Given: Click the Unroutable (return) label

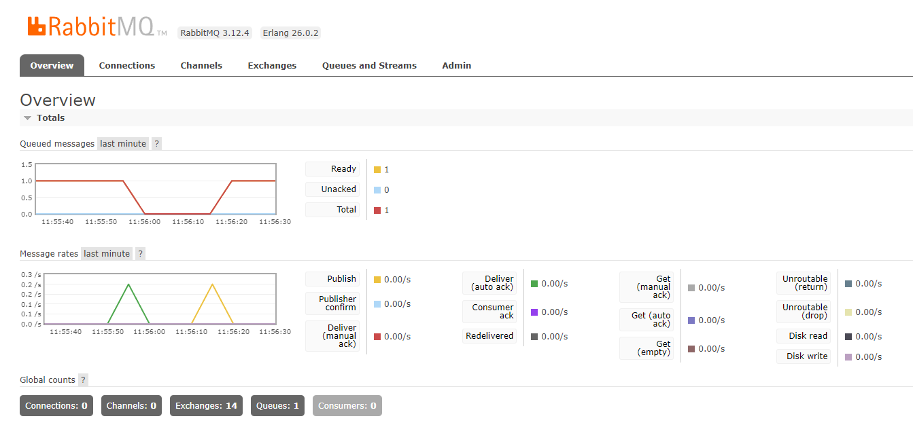Looking at the screenshot, I should (x=804, y=283).
